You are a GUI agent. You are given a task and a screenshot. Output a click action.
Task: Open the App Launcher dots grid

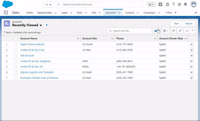(6, 13)
